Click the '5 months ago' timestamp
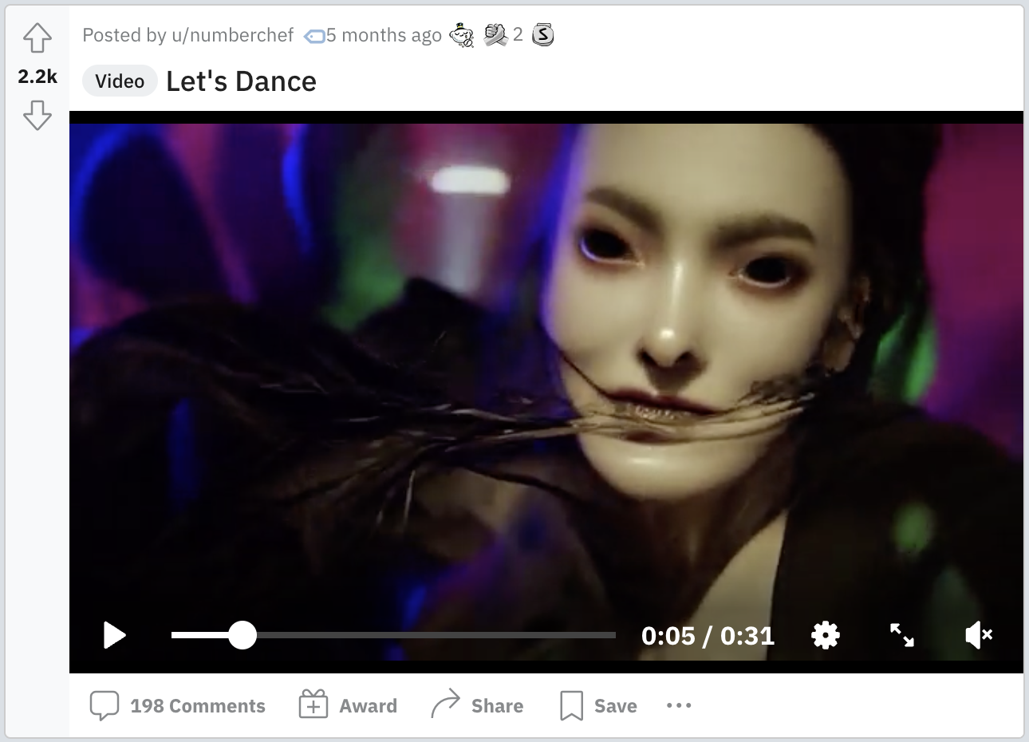The height and width of the screenshot is (742, 1029). (x=384, y=35)
